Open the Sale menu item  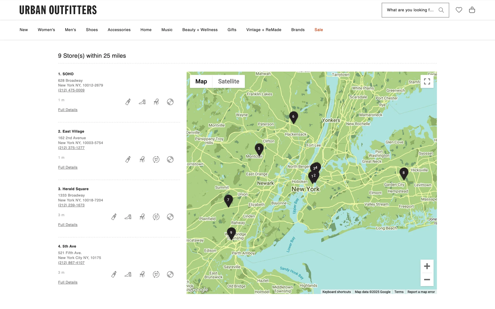pyautogui.click(x=318, y=30)
